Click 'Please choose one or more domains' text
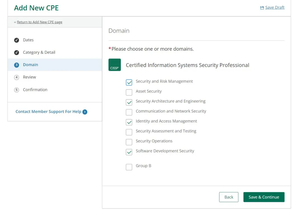The image size is (302, 214). pyautogui.click(x=153, y=49)
